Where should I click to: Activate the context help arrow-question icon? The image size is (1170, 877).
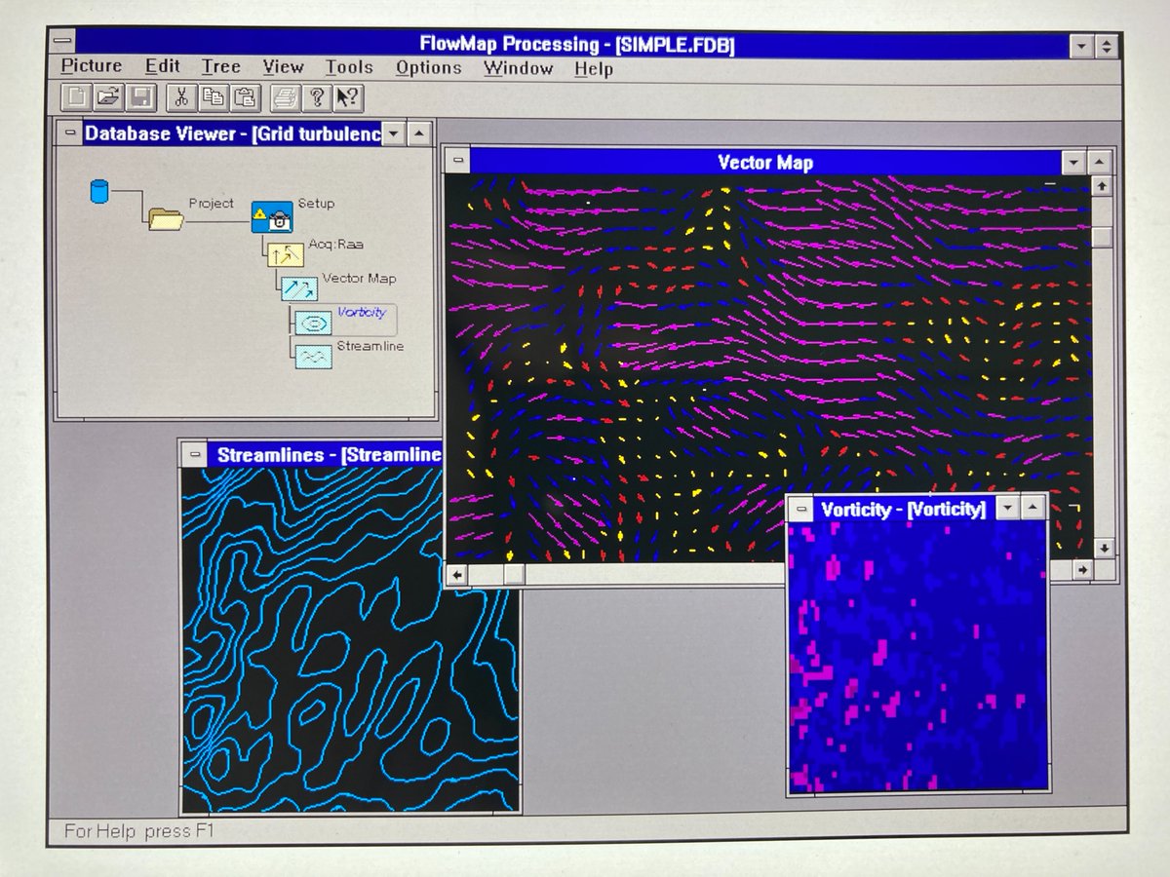(348, 96)
